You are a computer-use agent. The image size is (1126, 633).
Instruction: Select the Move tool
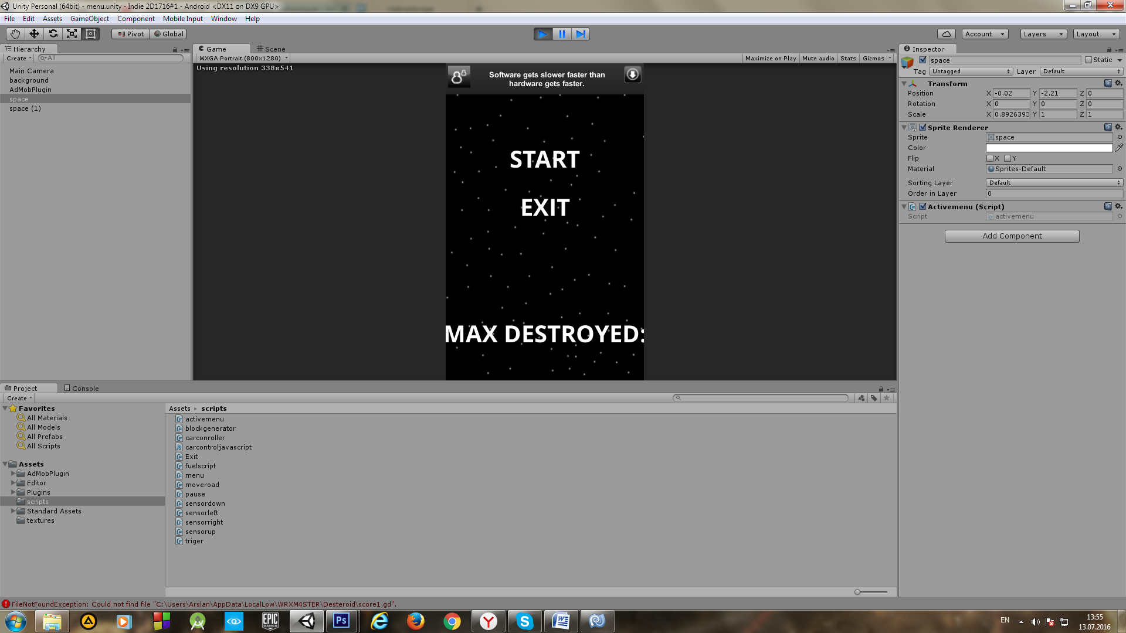pos(34,34)
